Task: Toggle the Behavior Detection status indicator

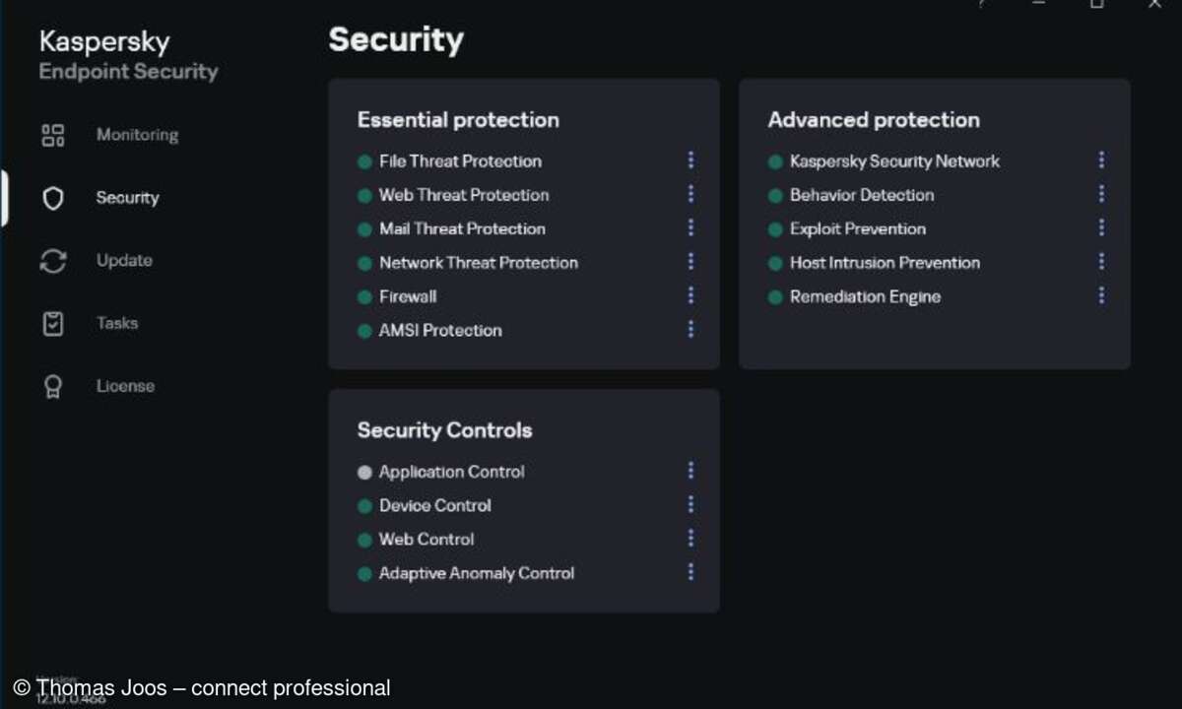Action: pos(775,195)
